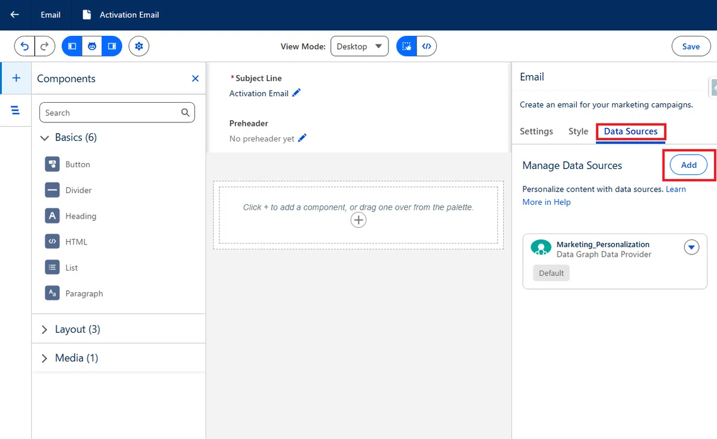The image size is (717, 439).
Task: Click the Marketing_Personalization name text
Action: coord(603,244)
